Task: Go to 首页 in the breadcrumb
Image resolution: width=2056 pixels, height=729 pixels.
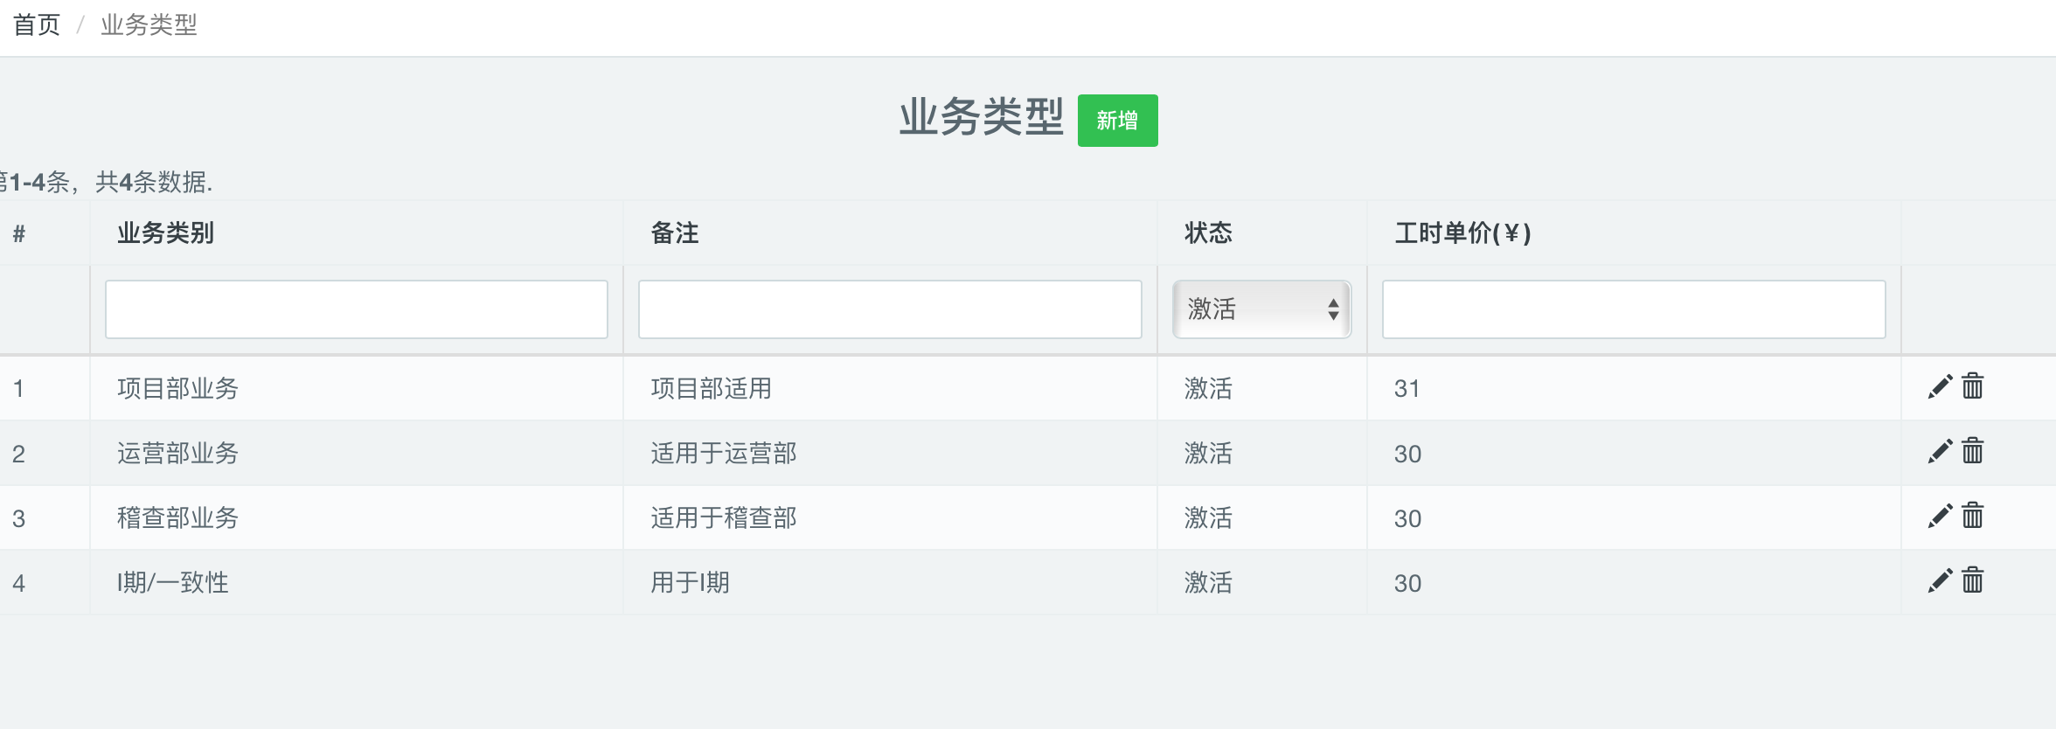Action: click(x=37, y=24)
